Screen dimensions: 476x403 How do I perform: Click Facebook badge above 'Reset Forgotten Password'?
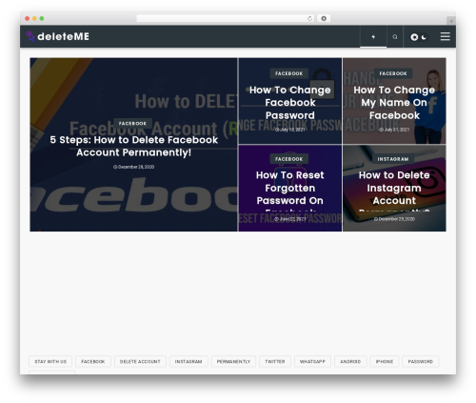tap(289, 159)
